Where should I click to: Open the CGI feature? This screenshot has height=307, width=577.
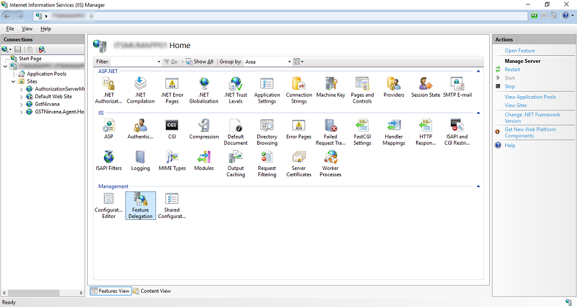point(172,129)
